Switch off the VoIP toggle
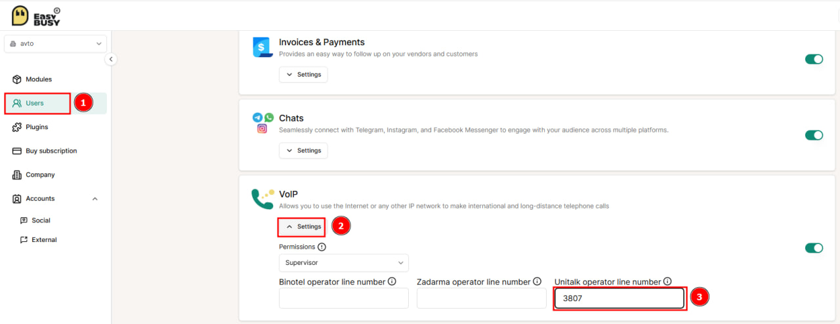This screenshot has height=324, width=840. [814, 248]
